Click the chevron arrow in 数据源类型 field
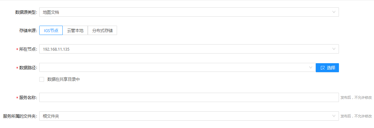Screen dimensions: 374x128 (334, 12)
